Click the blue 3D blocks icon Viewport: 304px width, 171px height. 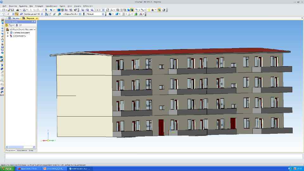click(x=117, y=14)
